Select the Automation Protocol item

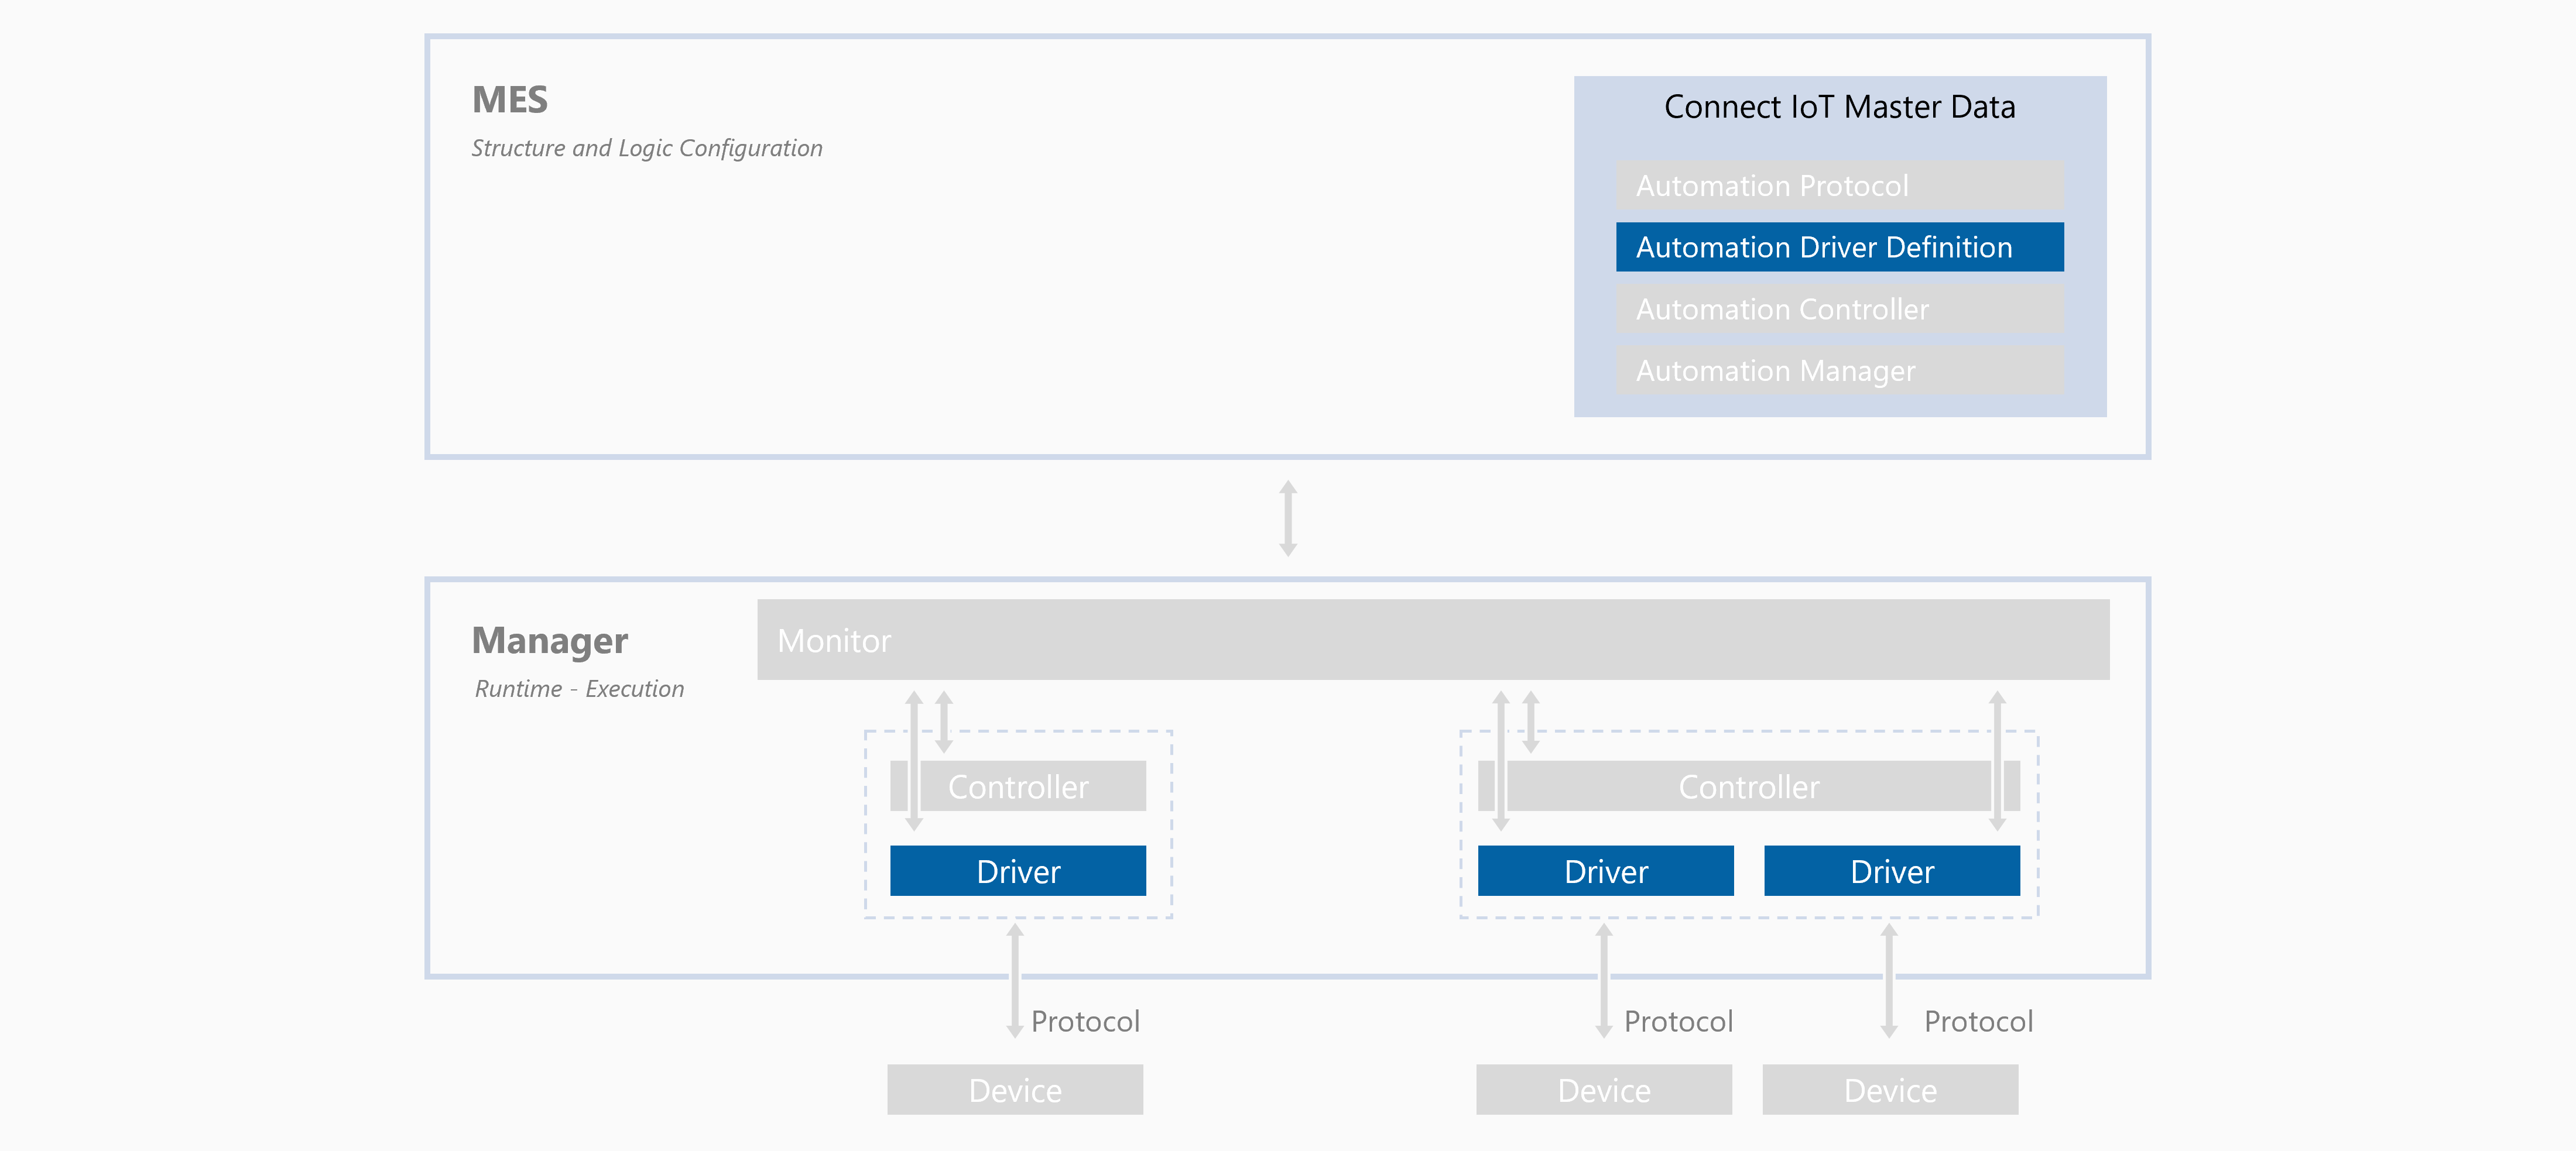pyautogui.click(x=1839, y=186)
